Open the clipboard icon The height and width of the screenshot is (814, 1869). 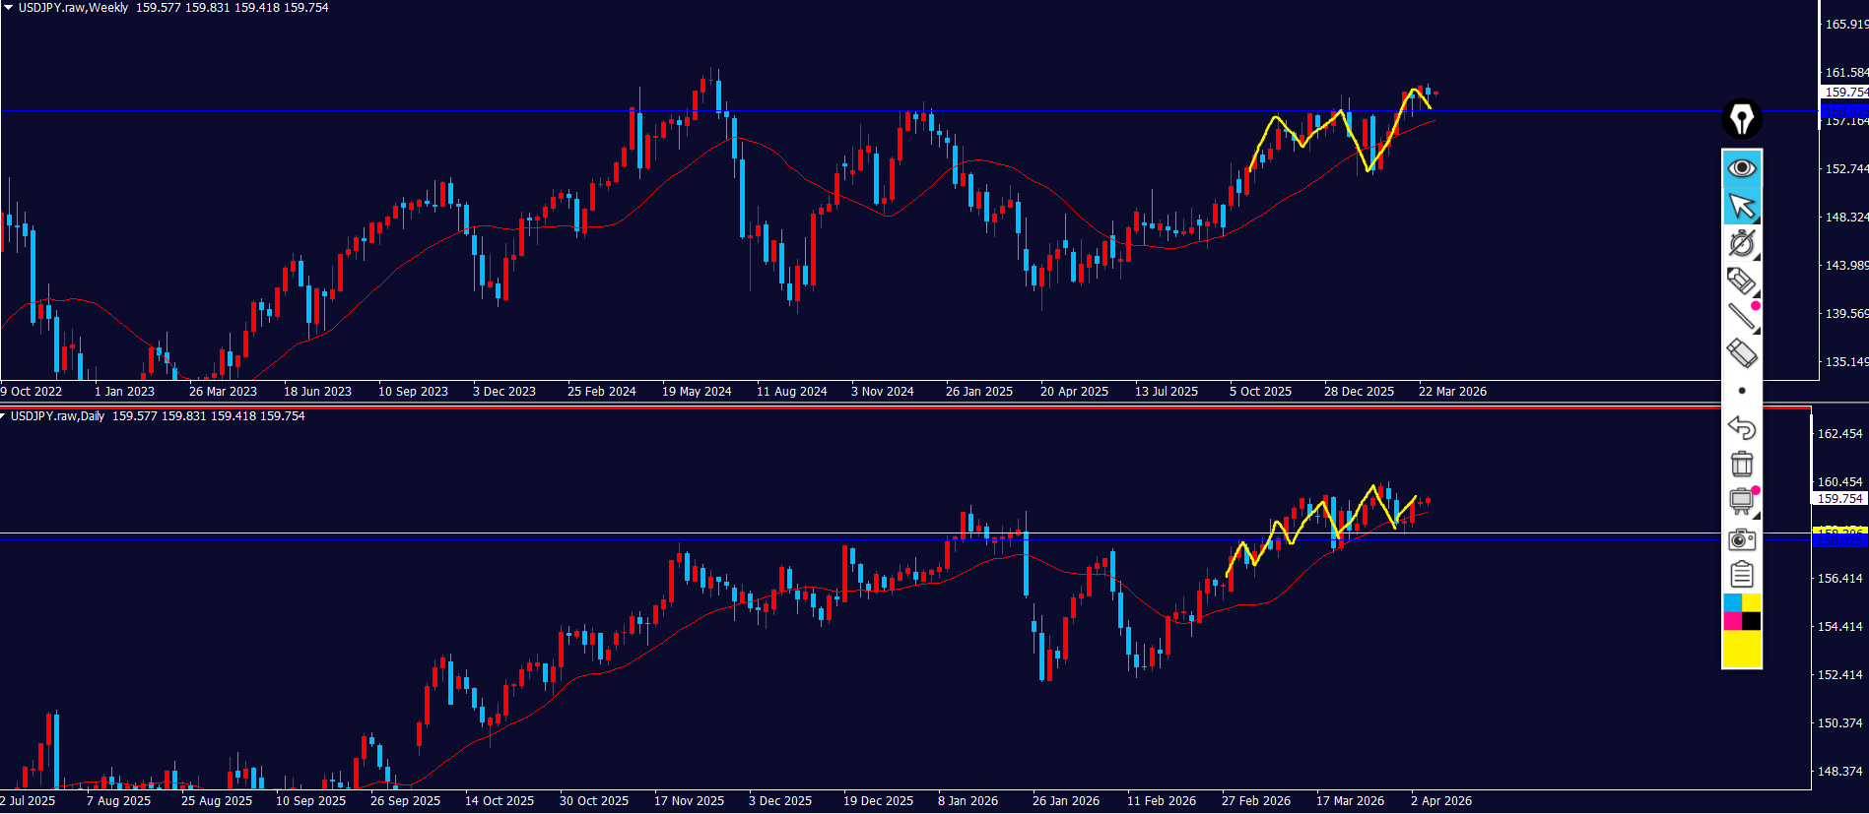point(1741,574)
